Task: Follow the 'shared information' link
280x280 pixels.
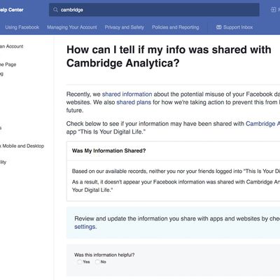Action: point(127,94)
